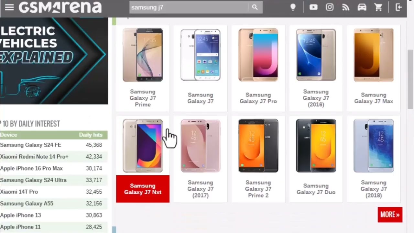Focus the search field containing samsung j7

pyautogui.click(x=189, y=7)
